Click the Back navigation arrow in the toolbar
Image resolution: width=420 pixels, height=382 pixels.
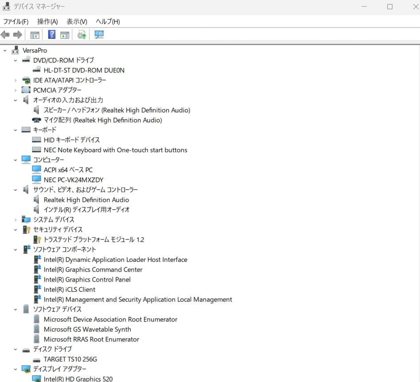tap(5, 35)
